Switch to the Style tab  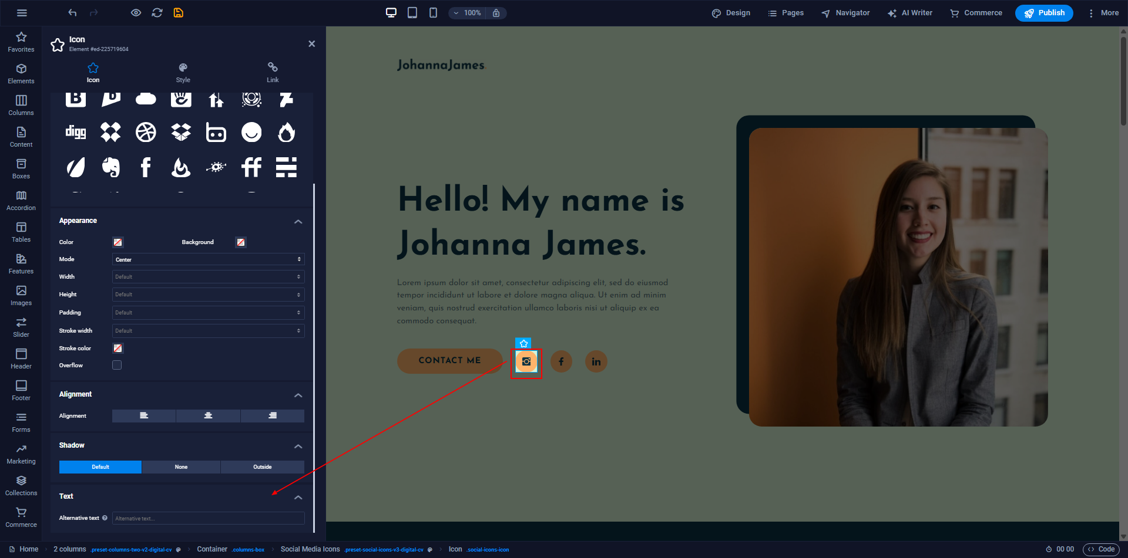[183, 73]
